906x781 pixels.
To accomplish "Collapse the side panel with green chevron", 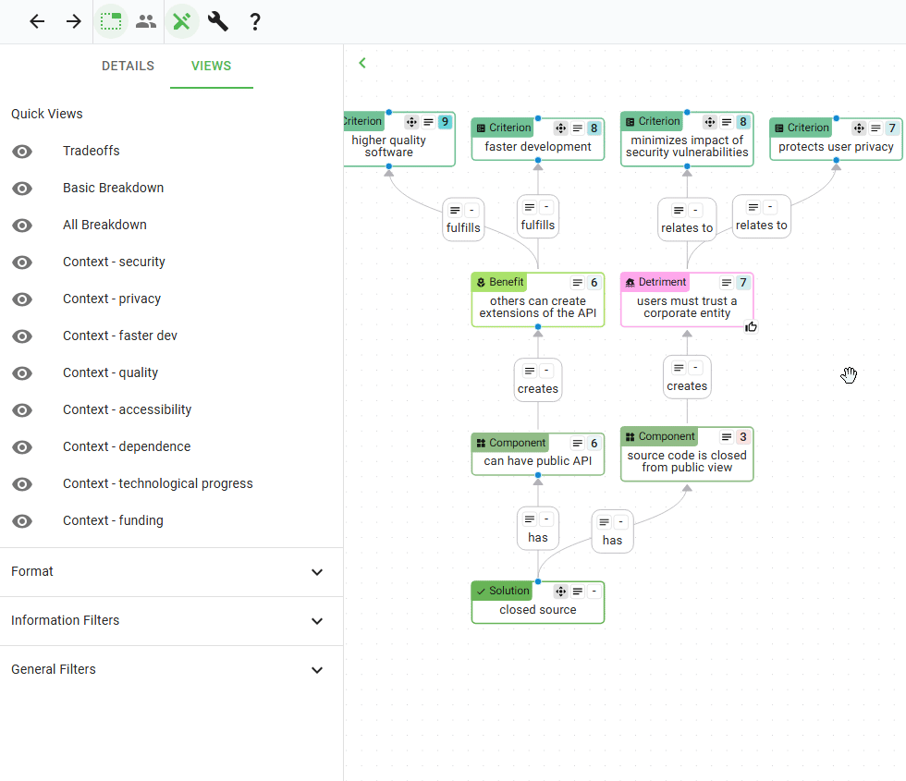I will point(362,63).
